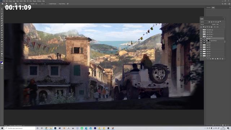Viewport: 231px width, 130px height.
Task: Delete layer using trash icon
Action: 222,58
